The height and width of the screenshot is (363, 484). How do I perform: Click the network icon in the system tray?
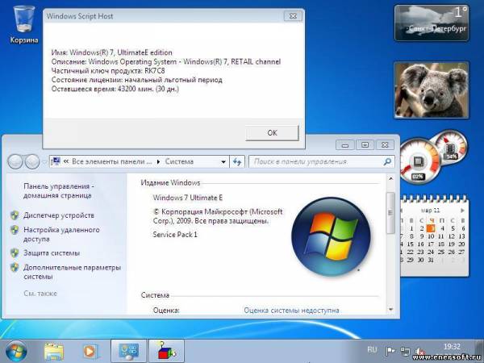click(x=405, y=351)
